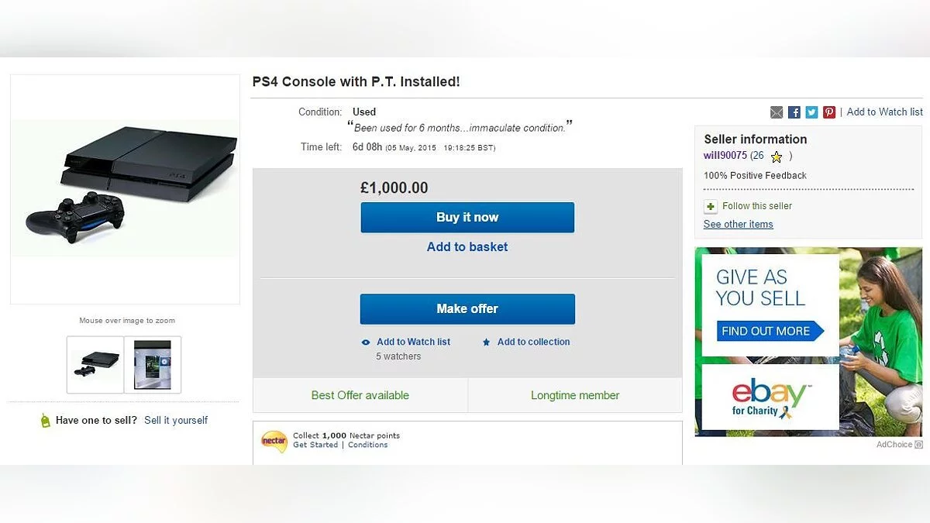Click the email share icon
The width and height of the screenshot is (930, 523).
(x=777, y=112)
